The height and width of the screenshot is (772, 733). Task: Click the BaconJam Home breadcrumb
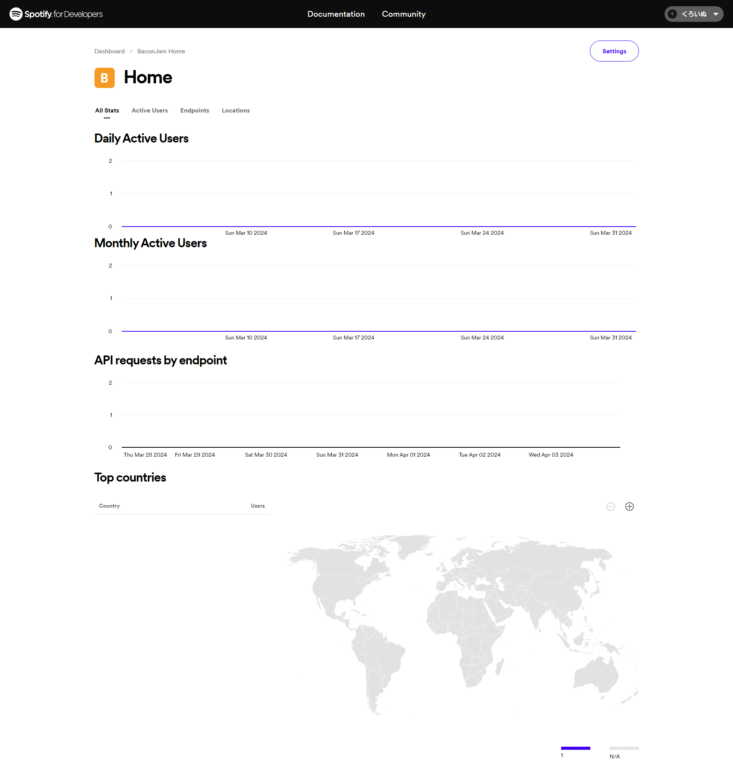coord(161,51)
